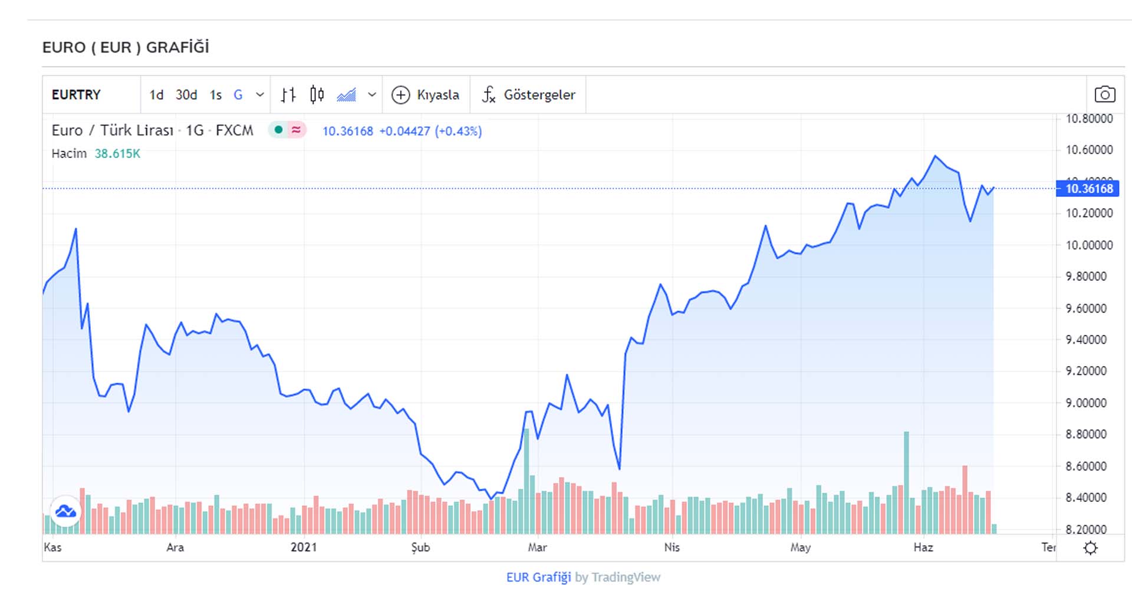Open the camera snapshot tool
Screen dimensions: 1132x602
(x=1105, y=94)
